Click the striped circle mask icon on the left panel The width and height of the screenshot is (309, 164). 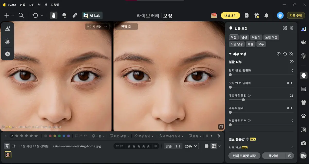click(x=7, y=41)
